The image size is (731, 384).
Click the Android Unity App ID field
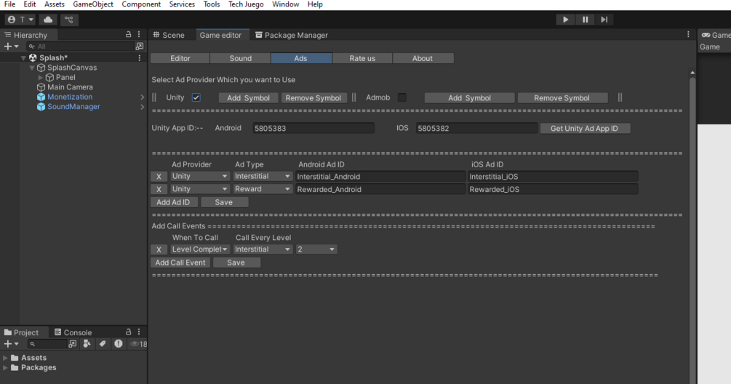click(x=313, y=128)
